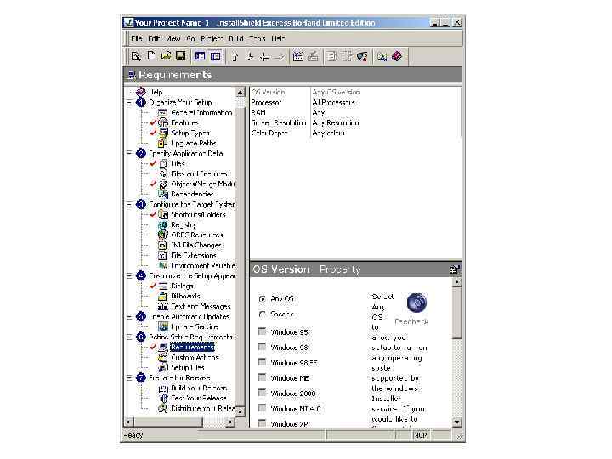Click the INI File Changes tree icon

[x=162, y=245]
